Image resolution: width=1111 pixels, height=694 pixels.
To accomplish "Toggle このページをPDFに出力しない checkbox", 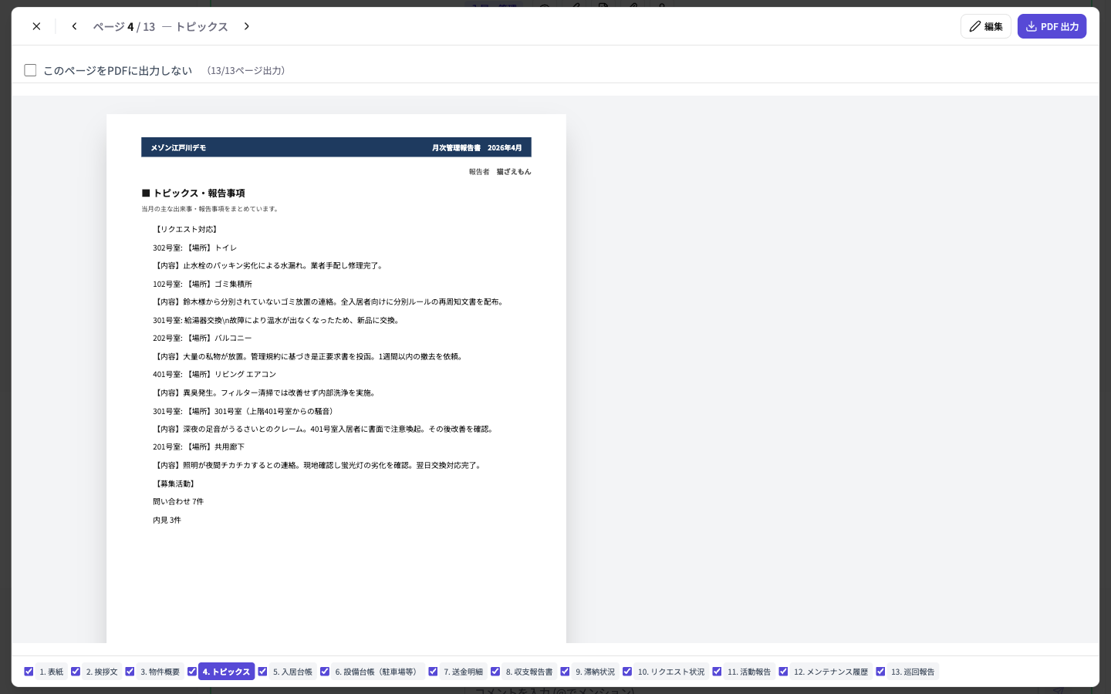I will (30, 70).
